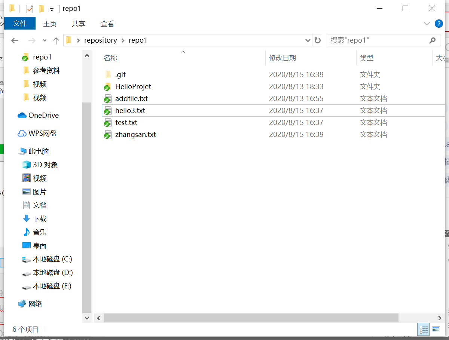The height and width of the screenshot is (340, 449).
Task: Open the 下载 folder in the sidebar
Action: [x=39, y=218]
